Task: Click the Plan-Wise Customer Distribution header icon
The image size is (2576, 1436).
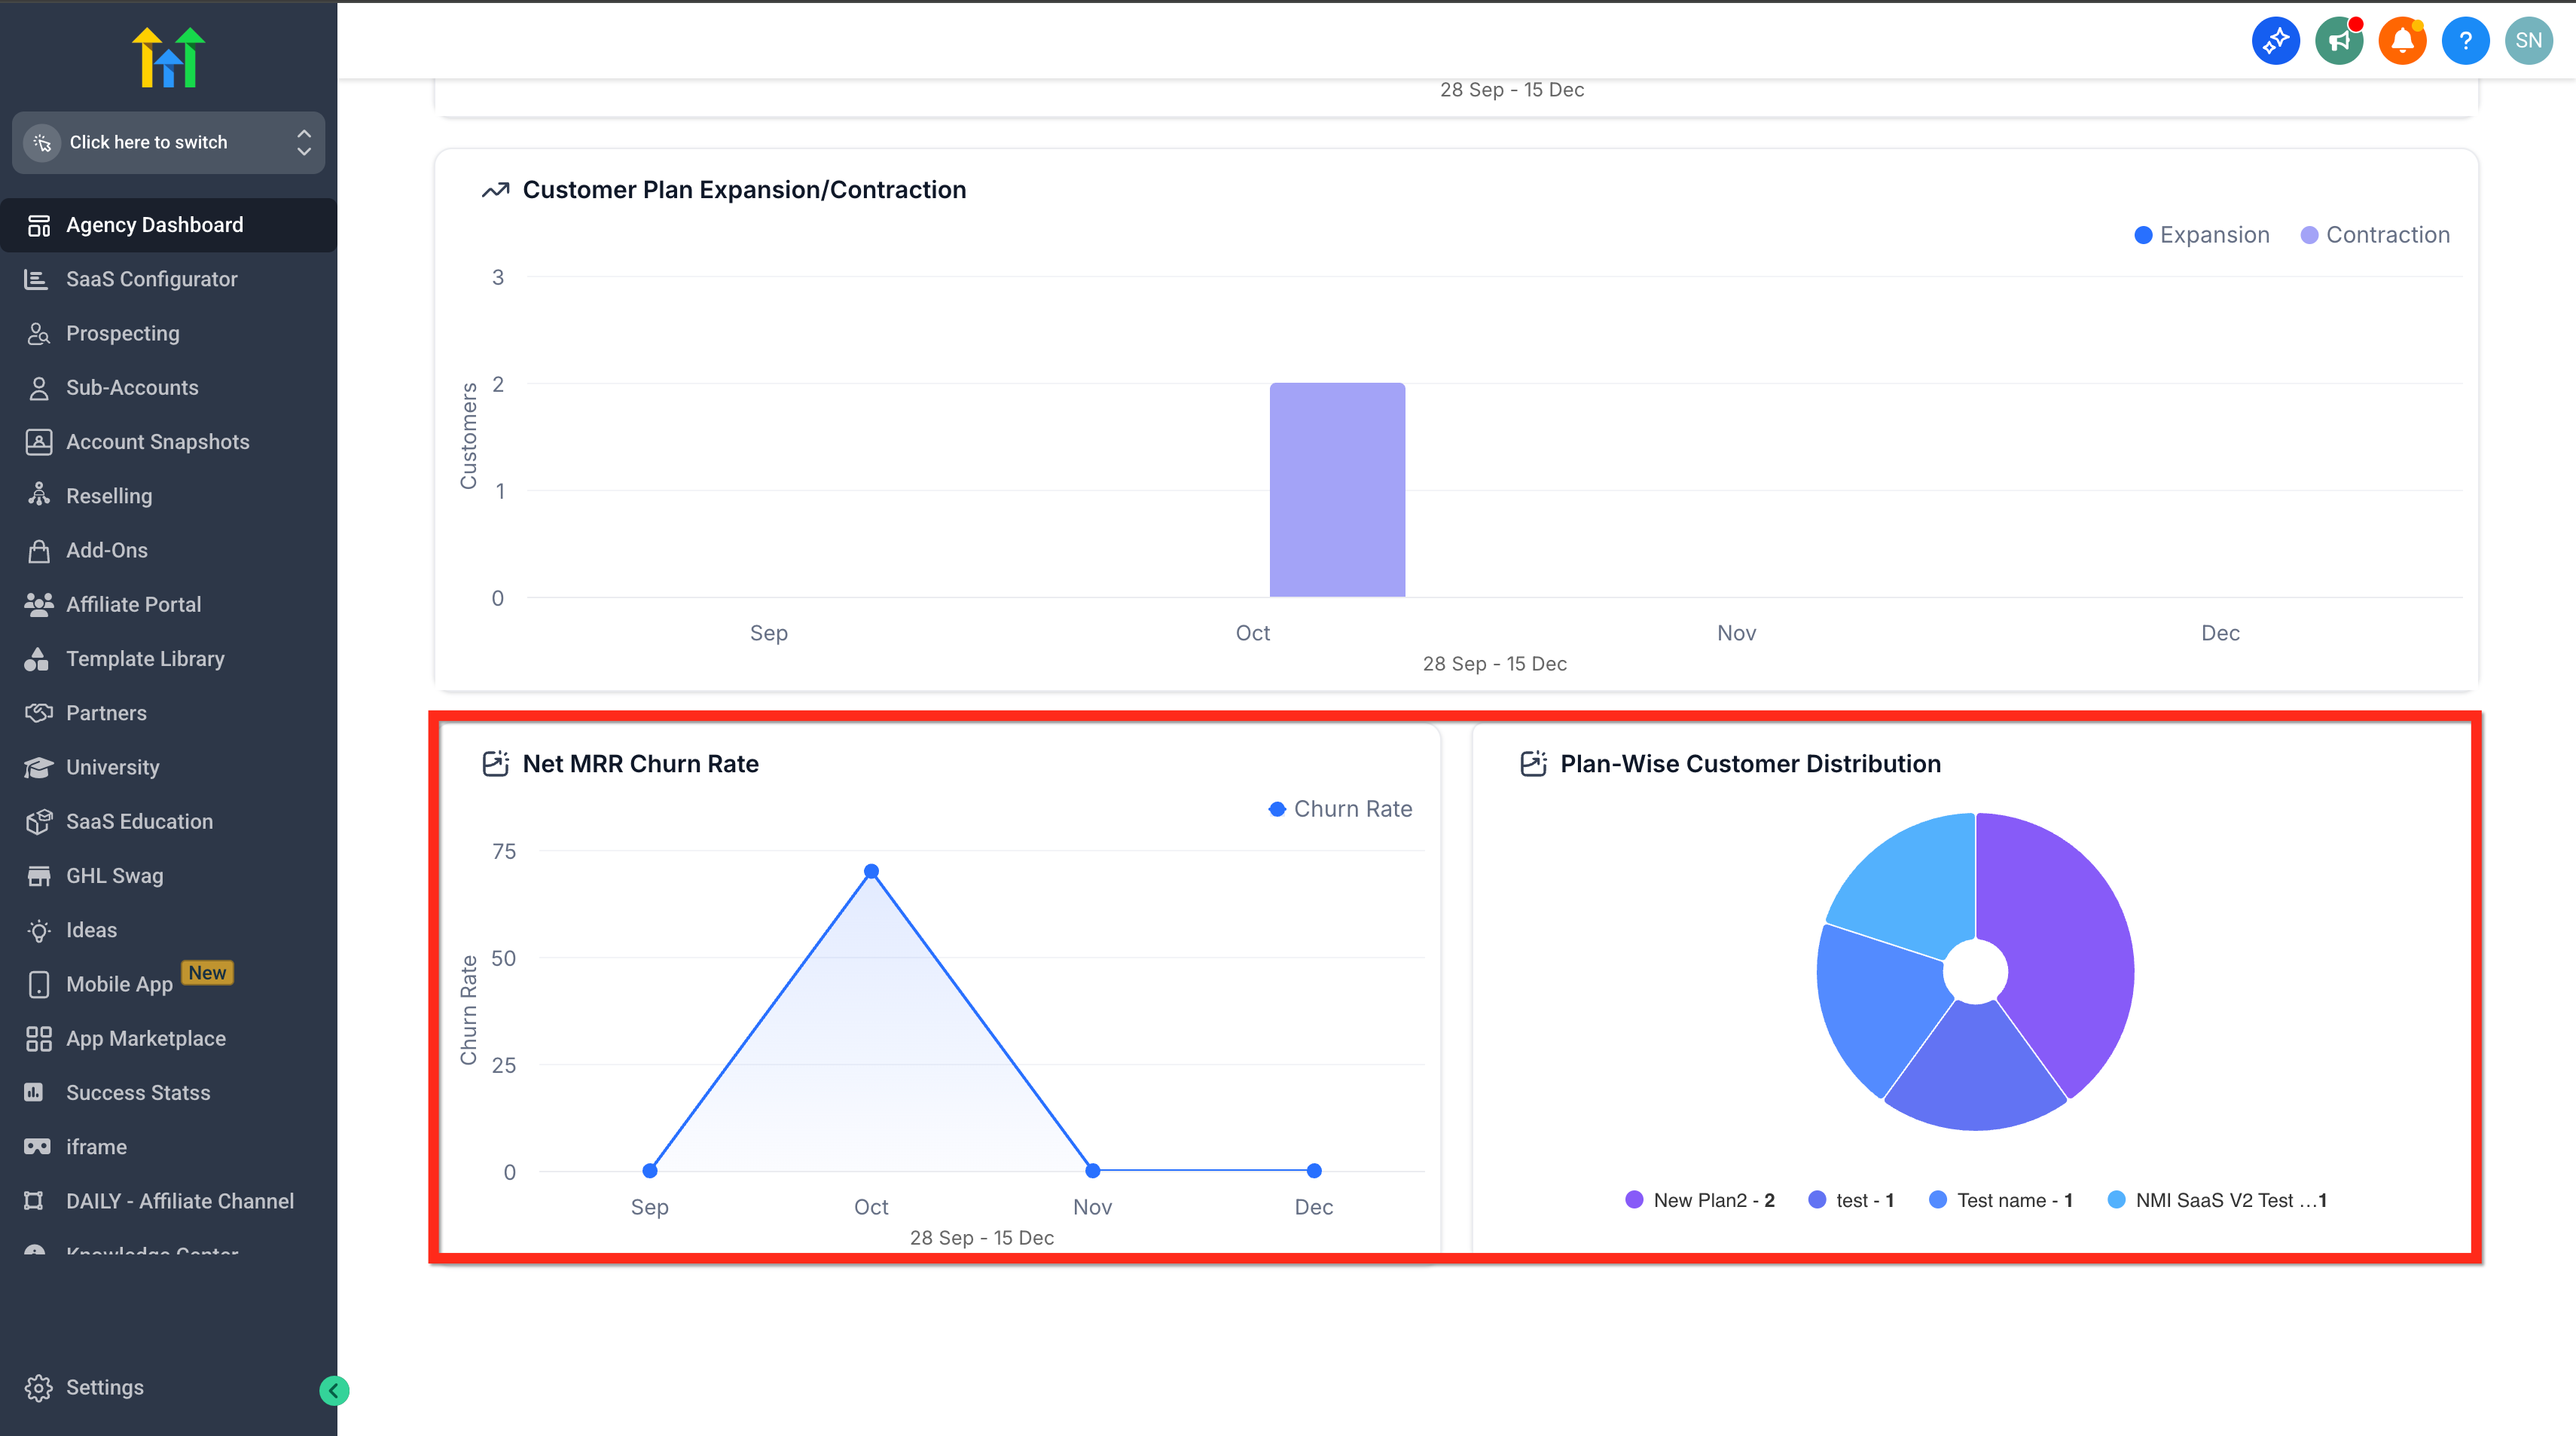Action: point(1534,764)
